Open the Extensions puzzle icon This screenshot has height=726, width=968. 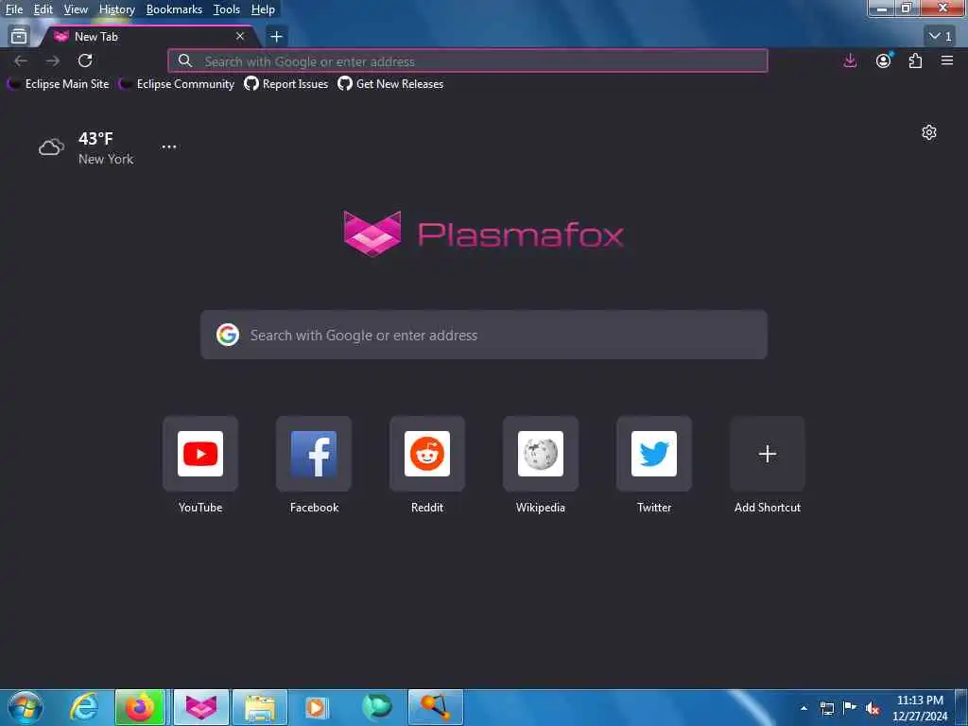click(x=915, y=60)
